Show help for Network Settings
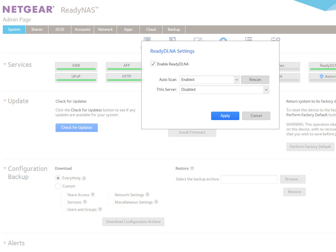 pos(147,195)
